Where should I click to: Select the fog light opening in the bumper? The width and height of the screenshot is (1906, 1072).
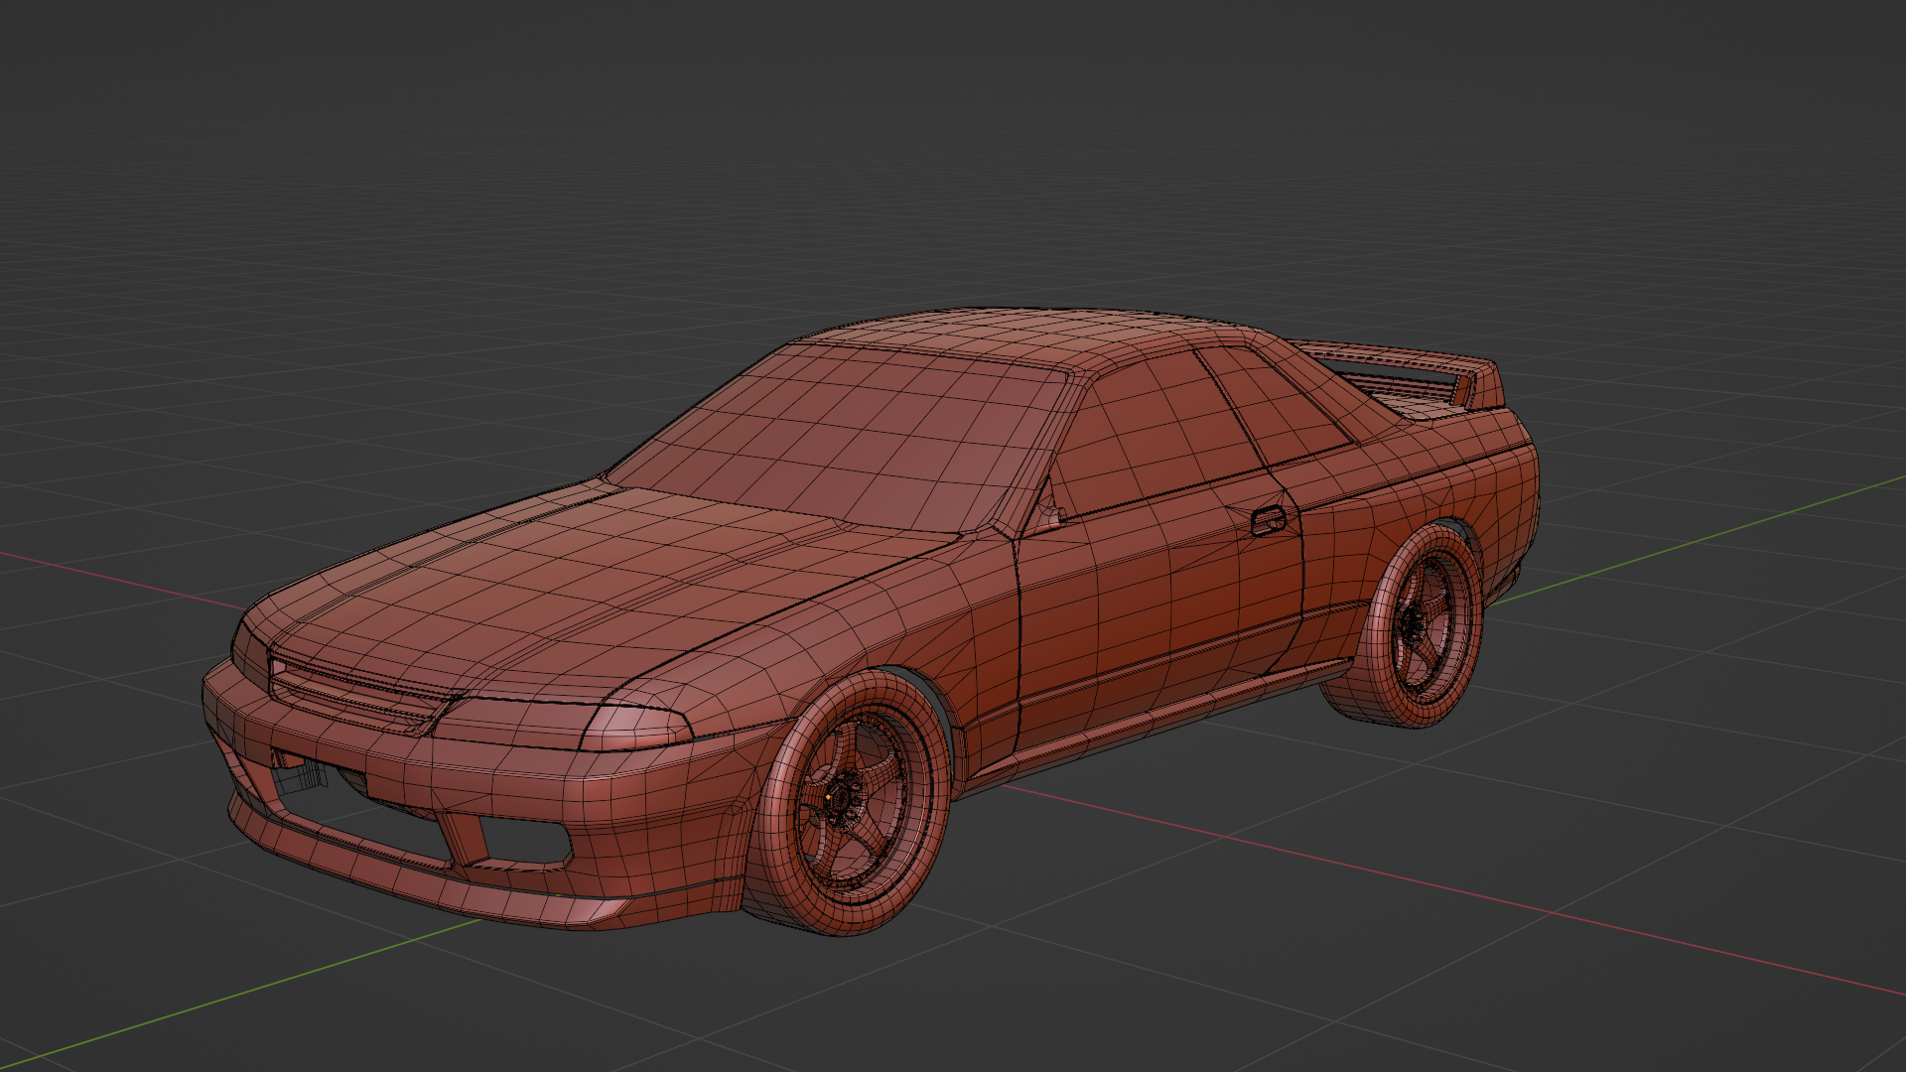coord(524,840)
